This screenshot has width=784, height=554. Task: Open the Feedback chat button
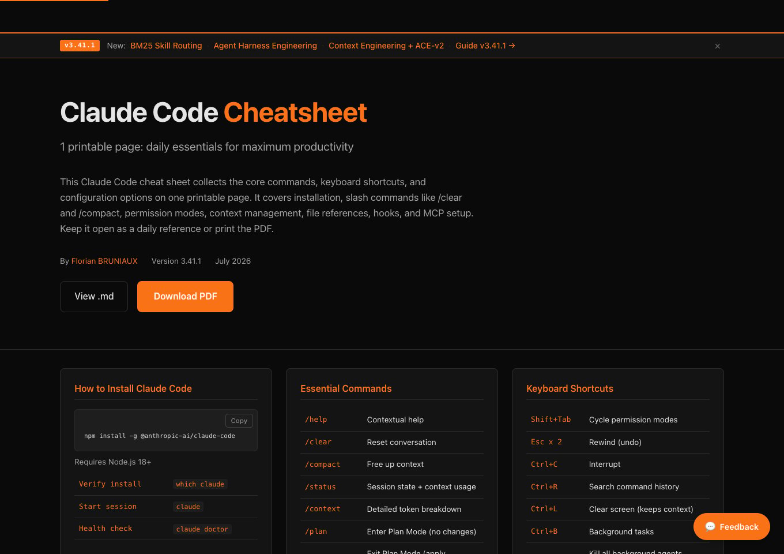tap(732, 527)
